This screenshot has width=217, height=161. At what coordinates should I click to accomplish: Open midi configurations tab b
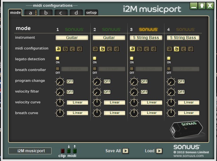(x=46, y=12)
